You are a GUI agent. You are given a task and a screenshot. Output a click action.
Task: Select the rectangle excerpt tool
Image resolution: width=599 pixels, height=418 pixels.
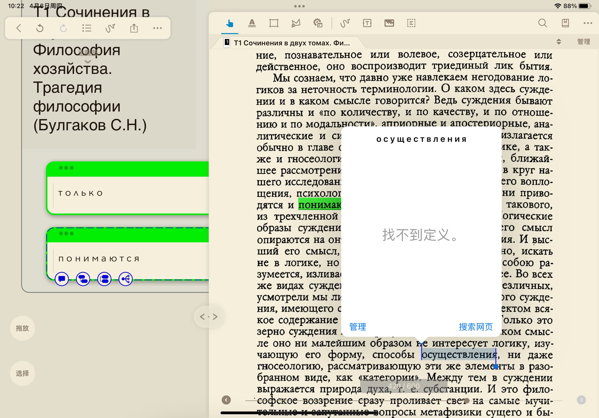[x=274, y=23]
